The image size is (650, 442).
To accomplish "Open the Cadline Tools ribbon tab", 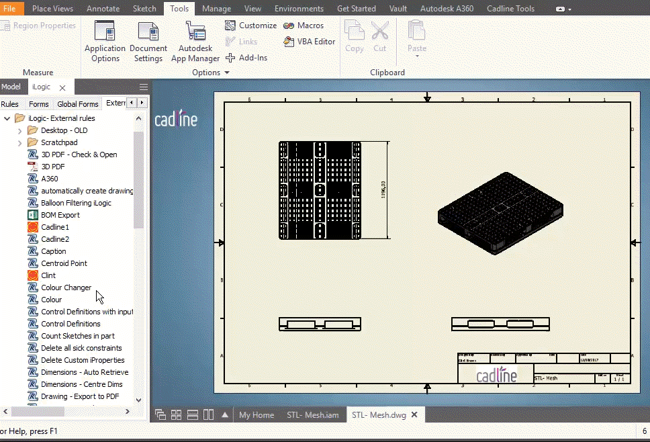I will (510, 8).
